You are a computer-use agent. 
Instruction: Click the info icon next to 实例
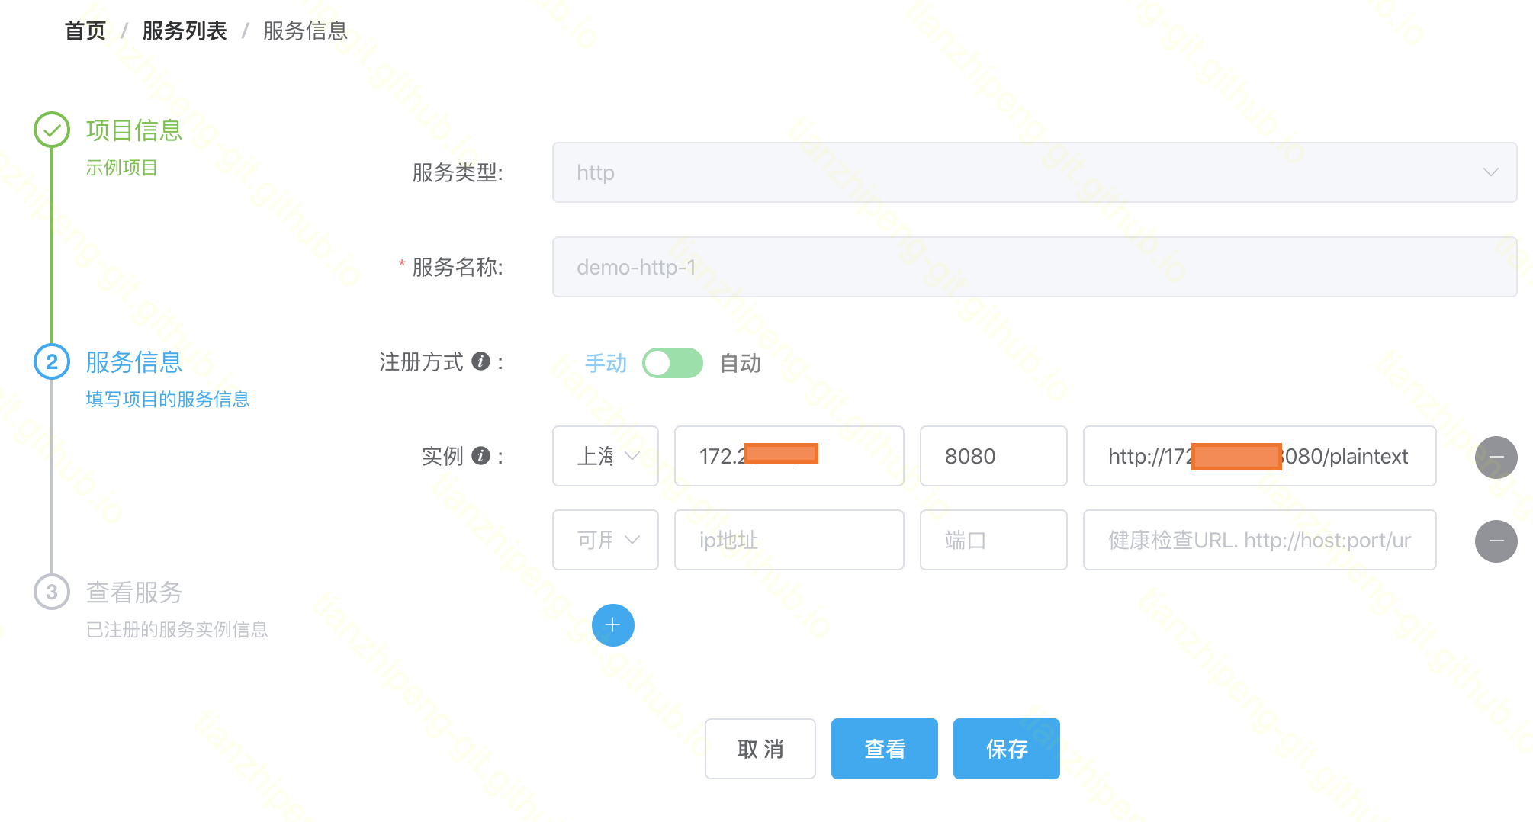point(480,456)
